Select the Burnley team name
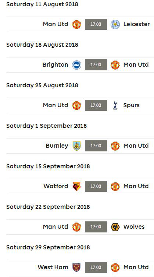Screen dimensions: 154x277 57,146
